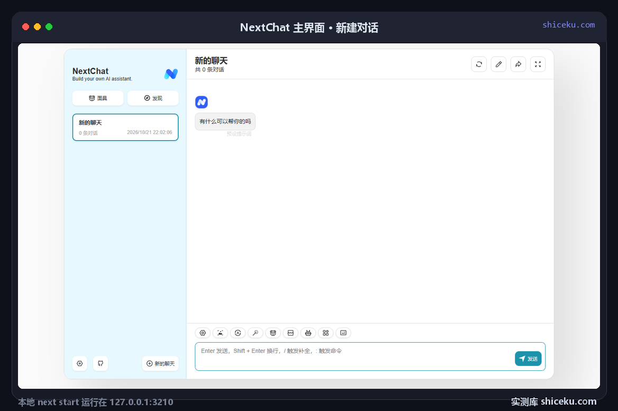Click the NextChat logo in sidebar

pyautogui.click(x=171, y=74)
